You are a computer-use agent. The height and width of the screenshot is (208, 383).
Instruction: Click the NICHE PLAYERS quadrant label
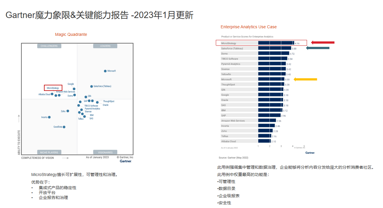click(x=49, y=152)
